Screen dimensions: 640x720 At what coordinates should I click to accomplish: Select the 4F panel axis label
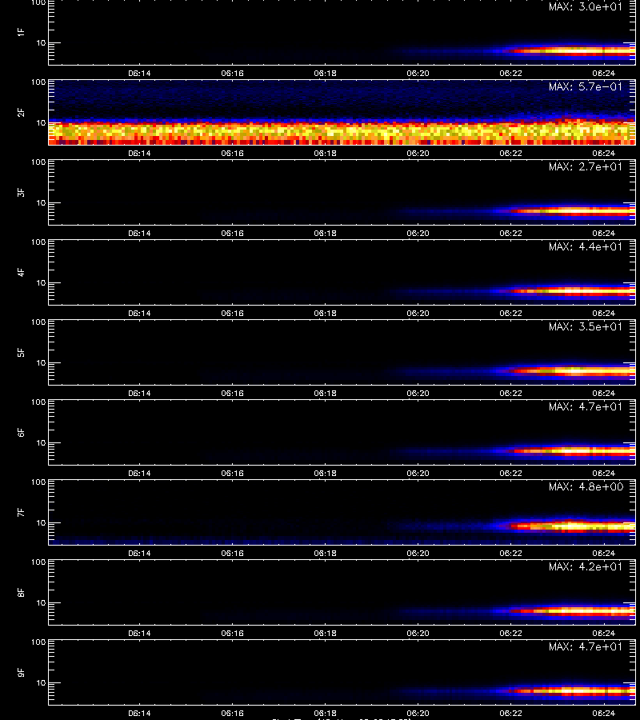[x=21, y=272]
